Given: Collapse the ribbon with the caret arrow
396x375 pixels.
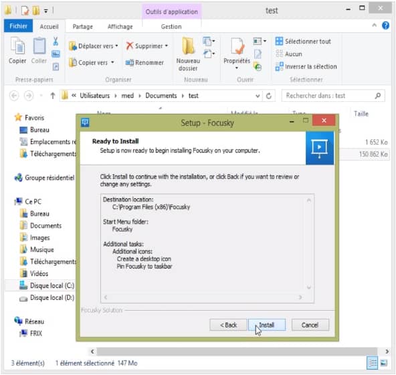Looking at the screenshot, I should pyautogui.click(x=375, y=25).
